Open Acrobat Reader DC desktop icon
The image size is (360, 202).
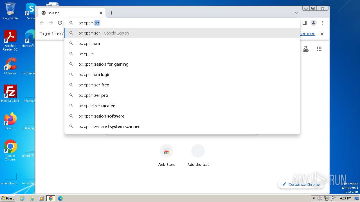click(x=10, y=40)
